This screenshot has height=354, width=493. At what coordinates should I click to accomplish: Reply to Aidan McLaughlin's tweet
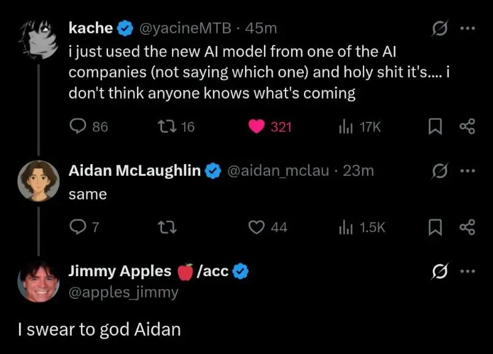[x=77, y=227]
